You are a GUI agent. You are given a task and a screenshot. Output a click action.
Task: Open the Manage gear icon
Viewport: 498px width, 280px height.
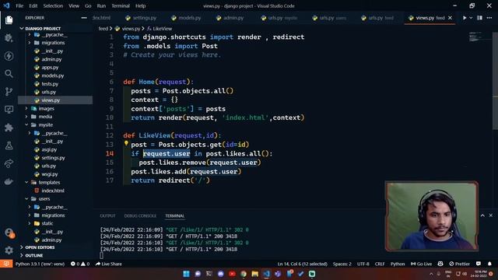[9, 250]
